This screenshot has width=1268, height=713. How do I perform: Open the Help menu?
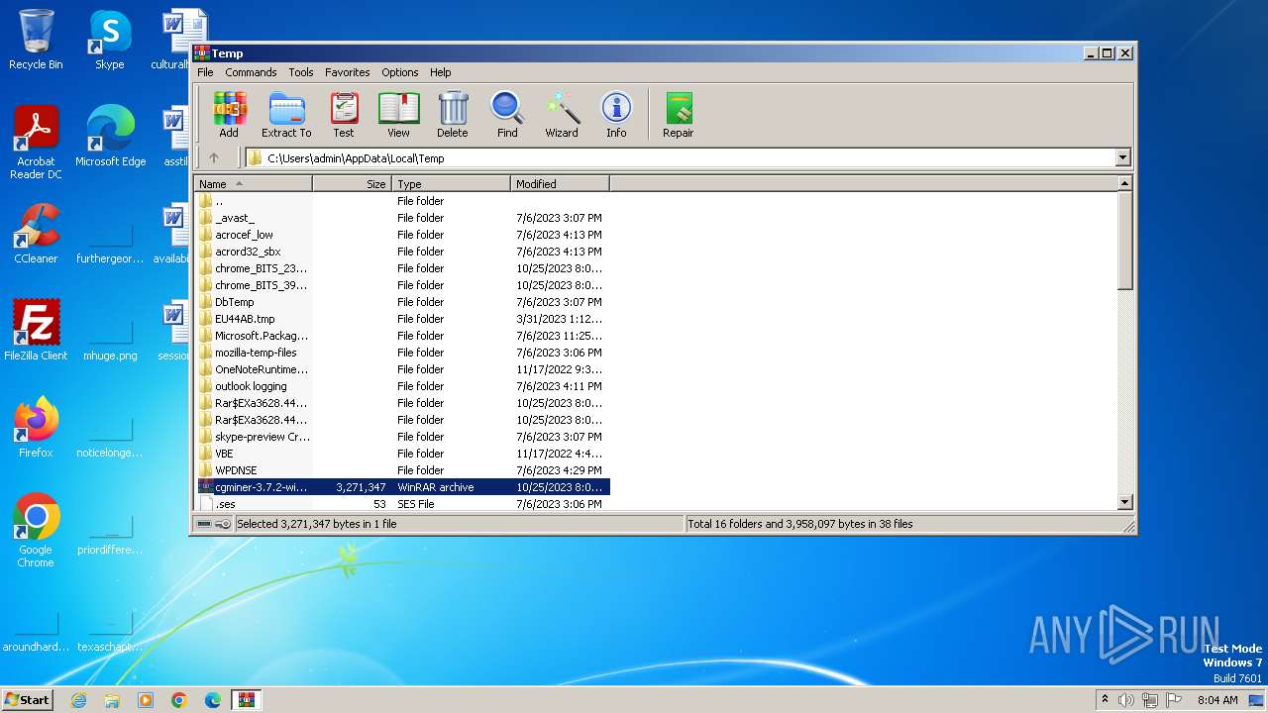tap(441, 72)
